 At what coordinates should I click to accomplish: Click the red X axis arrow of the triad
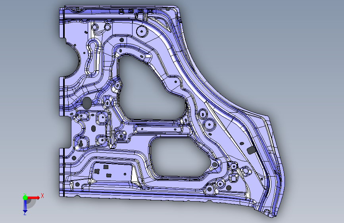(33, 198)
